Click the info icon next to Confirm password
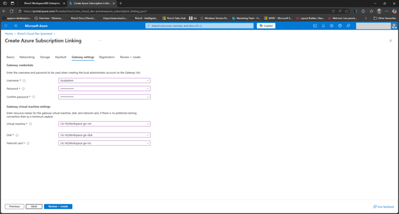This screenshot has height=214, width=399. click(x=33, y=97)
